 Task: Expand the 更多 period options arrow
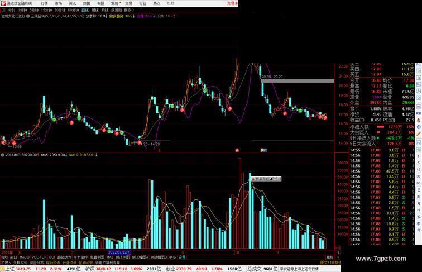tap(128, 10)
